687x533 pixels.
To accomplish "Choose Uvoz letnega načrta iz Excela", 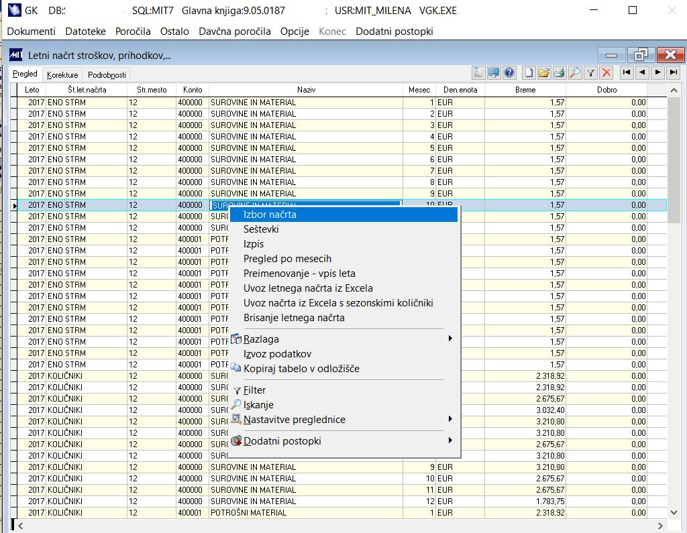I will coord(308,288).
